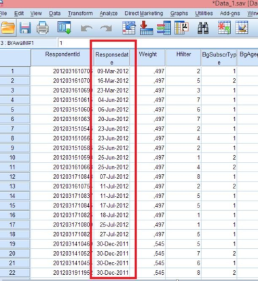258x281 pixels.
Task: Click date cell 16-Mar-2012
Action: [112, 80]
